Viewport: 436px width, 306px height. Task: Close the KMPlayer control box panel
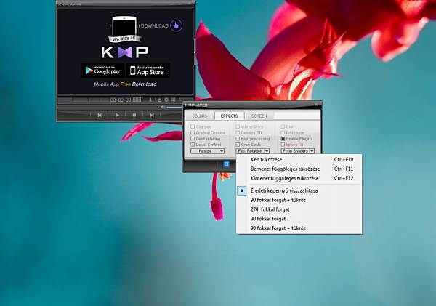click(x=316, y=105)
